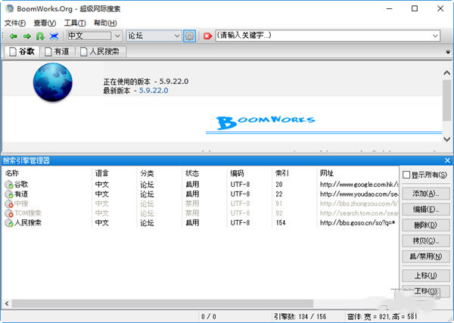Click the blue cross toolbar icon
The height and width of the screenshot is (323, 454).
54,36
